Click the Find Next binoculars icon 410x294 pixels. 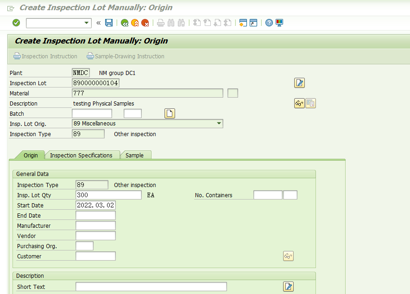pos(181,23)
